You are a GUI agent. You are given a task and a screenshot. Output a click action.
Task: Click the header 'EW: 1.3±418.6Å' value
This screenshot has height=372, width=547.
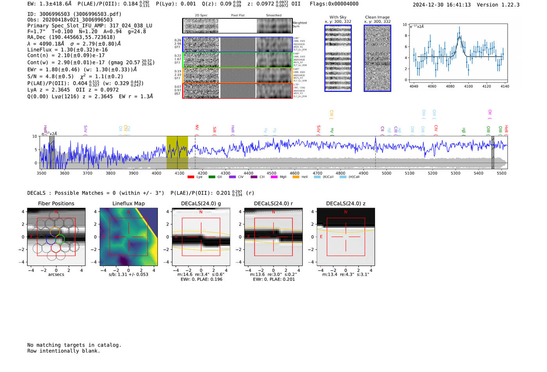(50, 4)
